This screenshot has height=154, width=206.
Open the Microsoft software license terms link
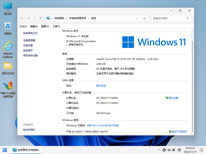point(103,125)
